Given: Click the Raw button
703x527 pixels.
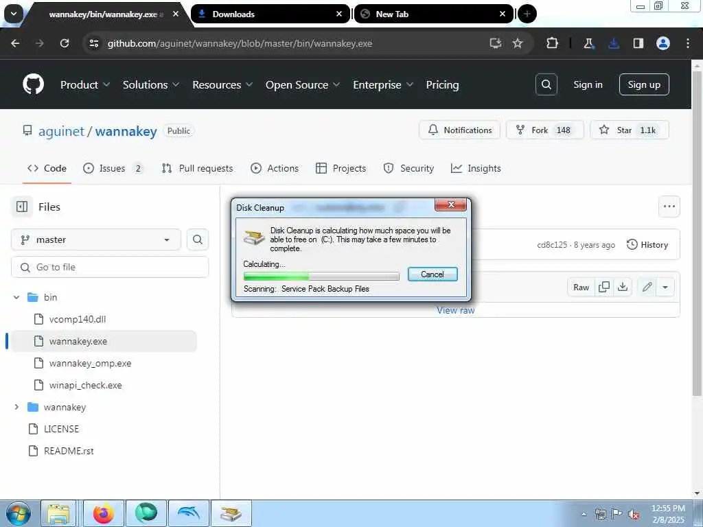Looking at the screenshot, I should [581, 288].
